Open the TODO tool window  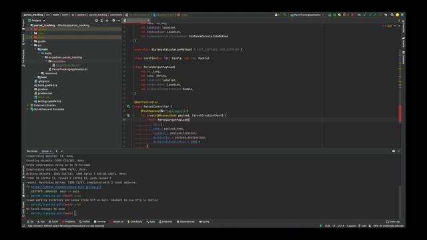(53, 222)
